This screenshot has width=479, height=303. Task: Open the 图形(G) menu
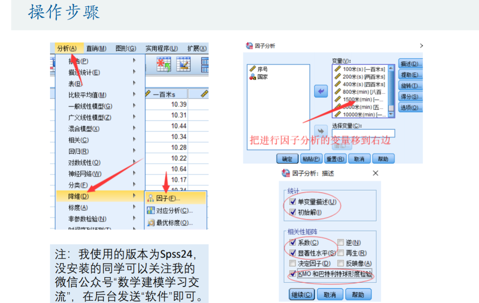[x=125, y=48]
